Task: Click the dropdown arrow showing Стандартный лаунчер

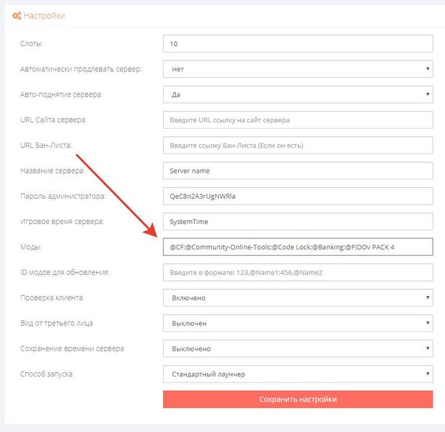Action: [428, 374]
